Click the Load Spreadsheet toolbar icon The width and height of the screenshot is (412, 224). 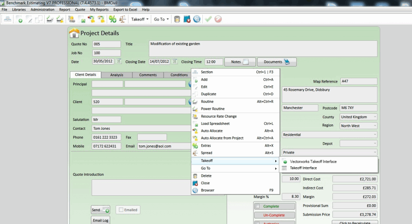click(81, 19)
